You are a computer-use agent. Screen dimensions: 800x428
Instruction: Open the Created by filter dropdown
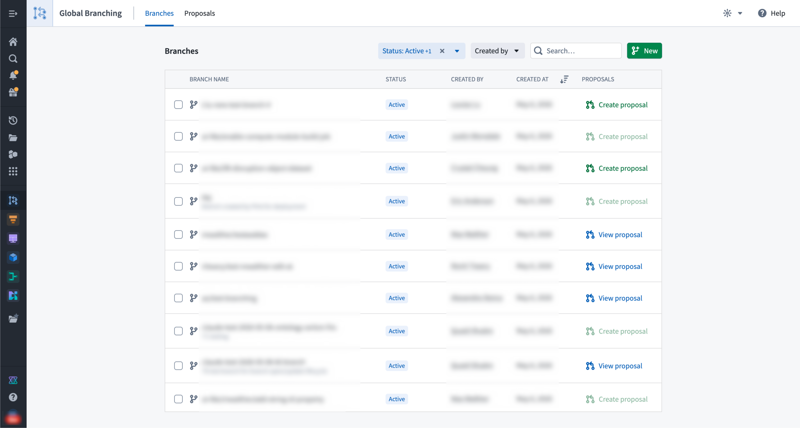pos(498,51)
